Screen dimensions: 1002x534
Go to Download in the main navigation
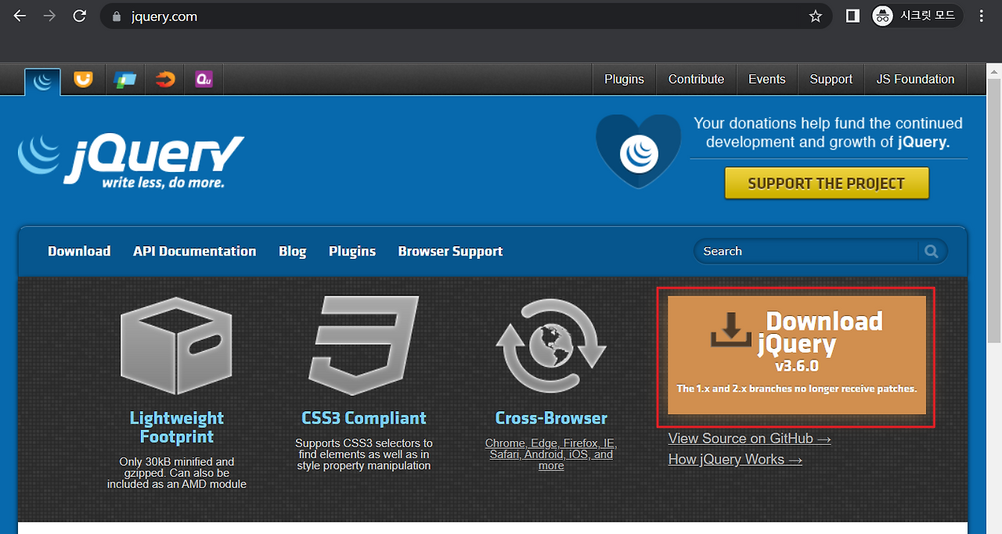coord(79,251)
